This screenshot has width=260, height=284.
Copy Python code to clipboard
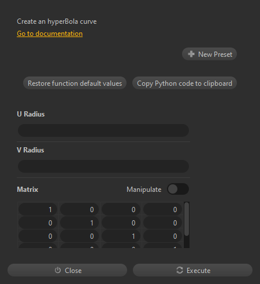[184, 83]
